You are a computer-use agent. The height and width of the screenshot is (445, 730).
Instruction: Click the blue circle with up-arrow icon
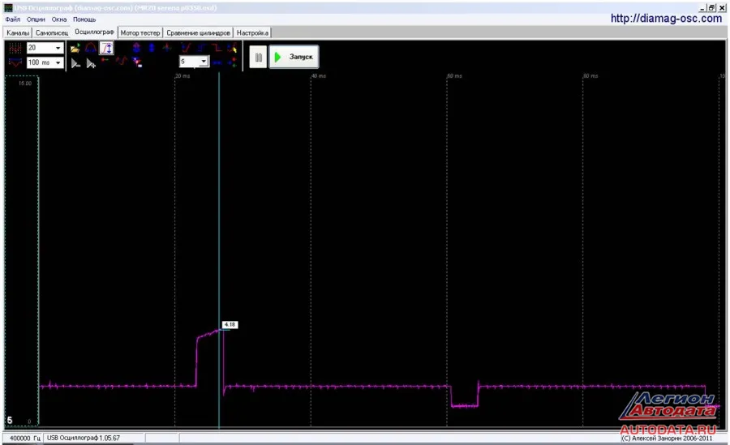pyautogui.click(x=136, y=48)
